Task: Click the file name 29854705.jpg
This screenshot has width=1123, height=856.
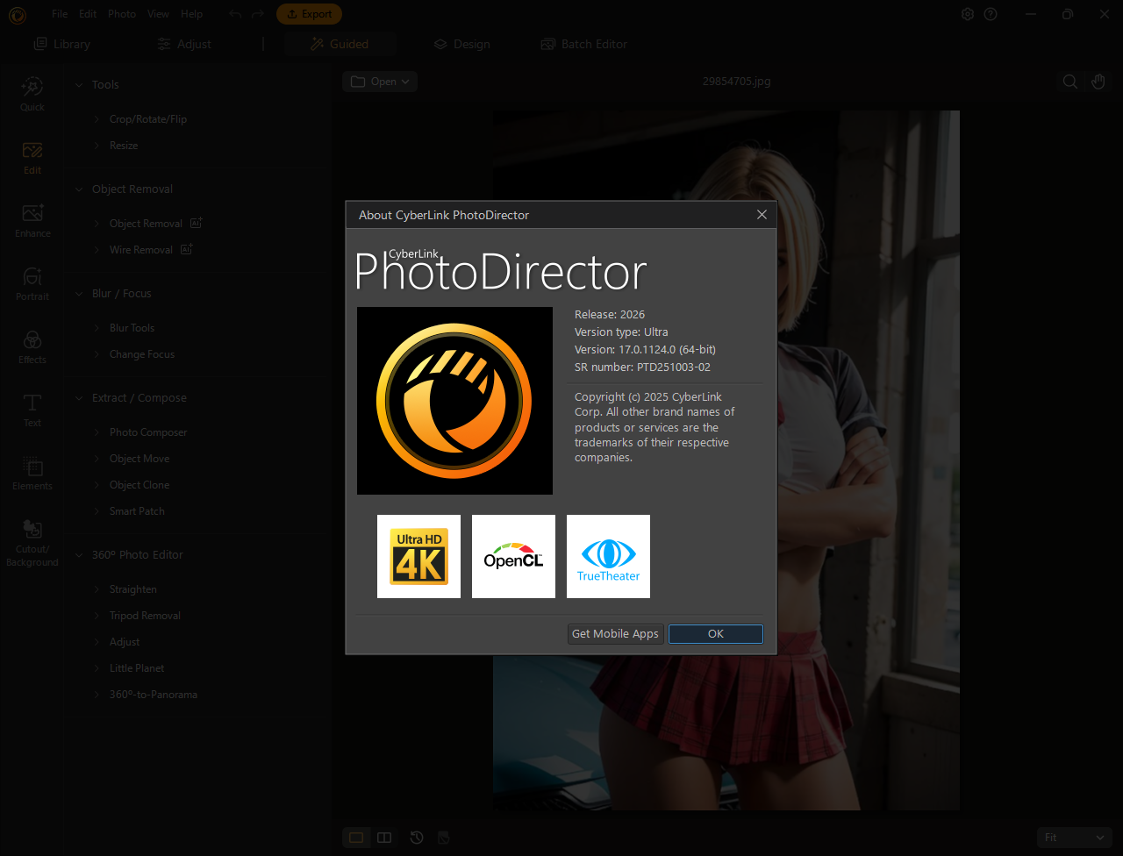Action: click(736, 82)
